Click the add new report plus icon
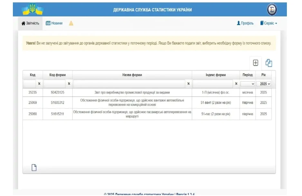The height and width of the screenshot is (196, 302). click(x=256, y=63)
